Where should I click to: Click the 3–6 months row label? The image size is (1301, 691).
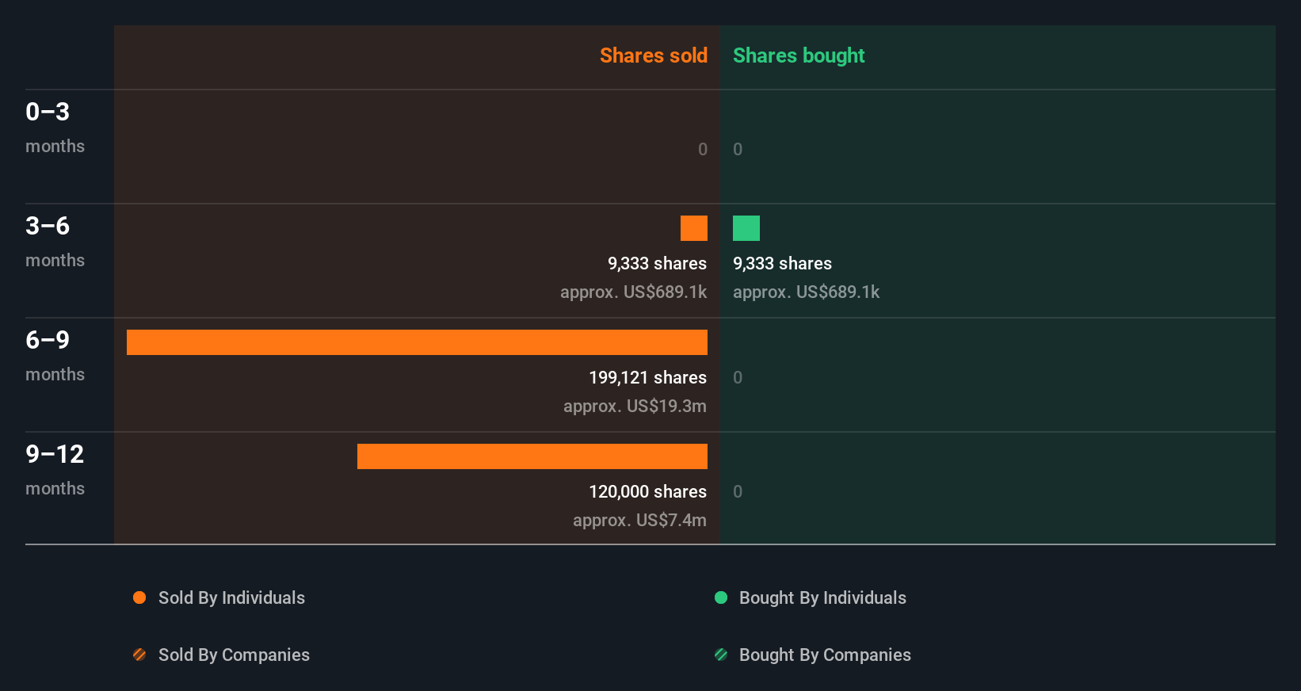pyautogui.click(x=55, y=241)
